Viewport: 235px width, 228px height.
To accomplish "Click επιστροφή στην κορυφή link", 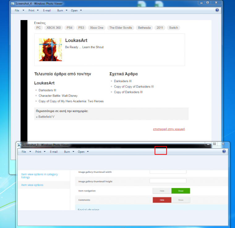I will 169,129.
